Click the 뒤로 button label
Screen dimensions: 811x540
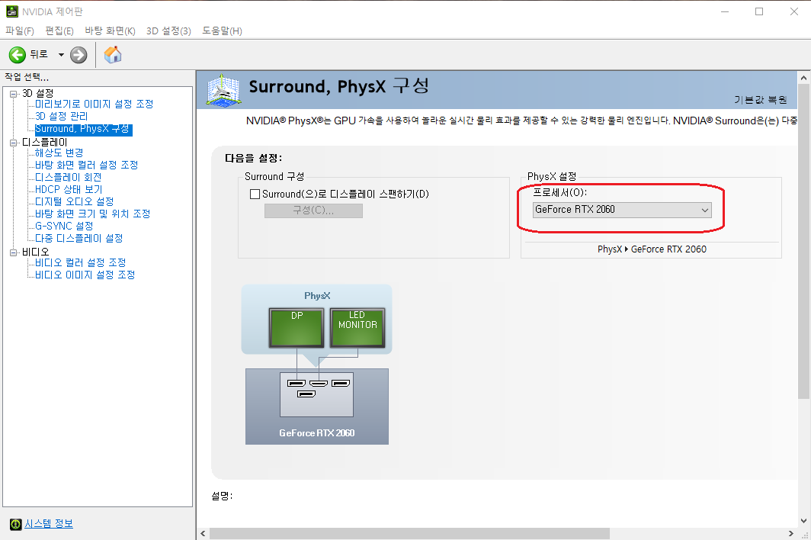click(x=39, y=54)
